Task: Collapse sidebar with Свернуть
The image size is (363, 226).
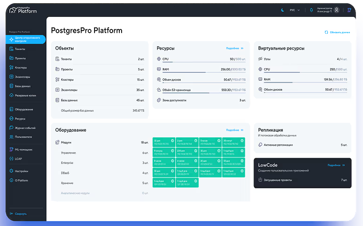Action: coord(18,214)
